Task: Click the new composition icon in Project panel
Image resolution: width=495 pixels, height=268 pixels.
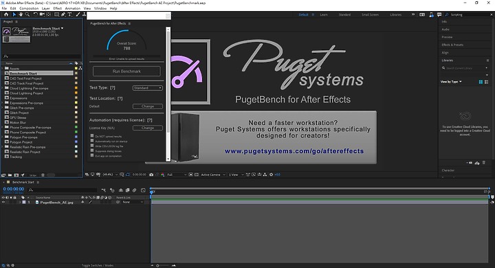Action: pyautogui.click(x=16, y=175)
